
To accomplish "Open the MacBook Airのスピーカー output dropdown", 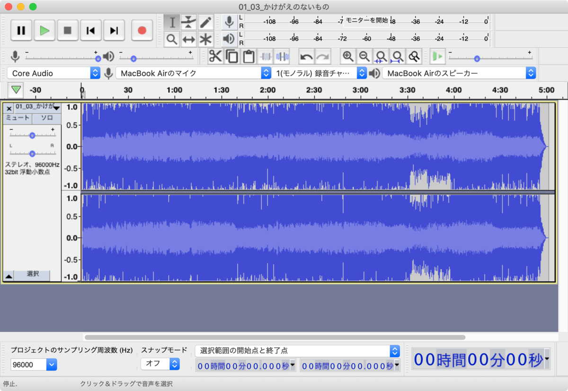I will click(x=459, y=73).
